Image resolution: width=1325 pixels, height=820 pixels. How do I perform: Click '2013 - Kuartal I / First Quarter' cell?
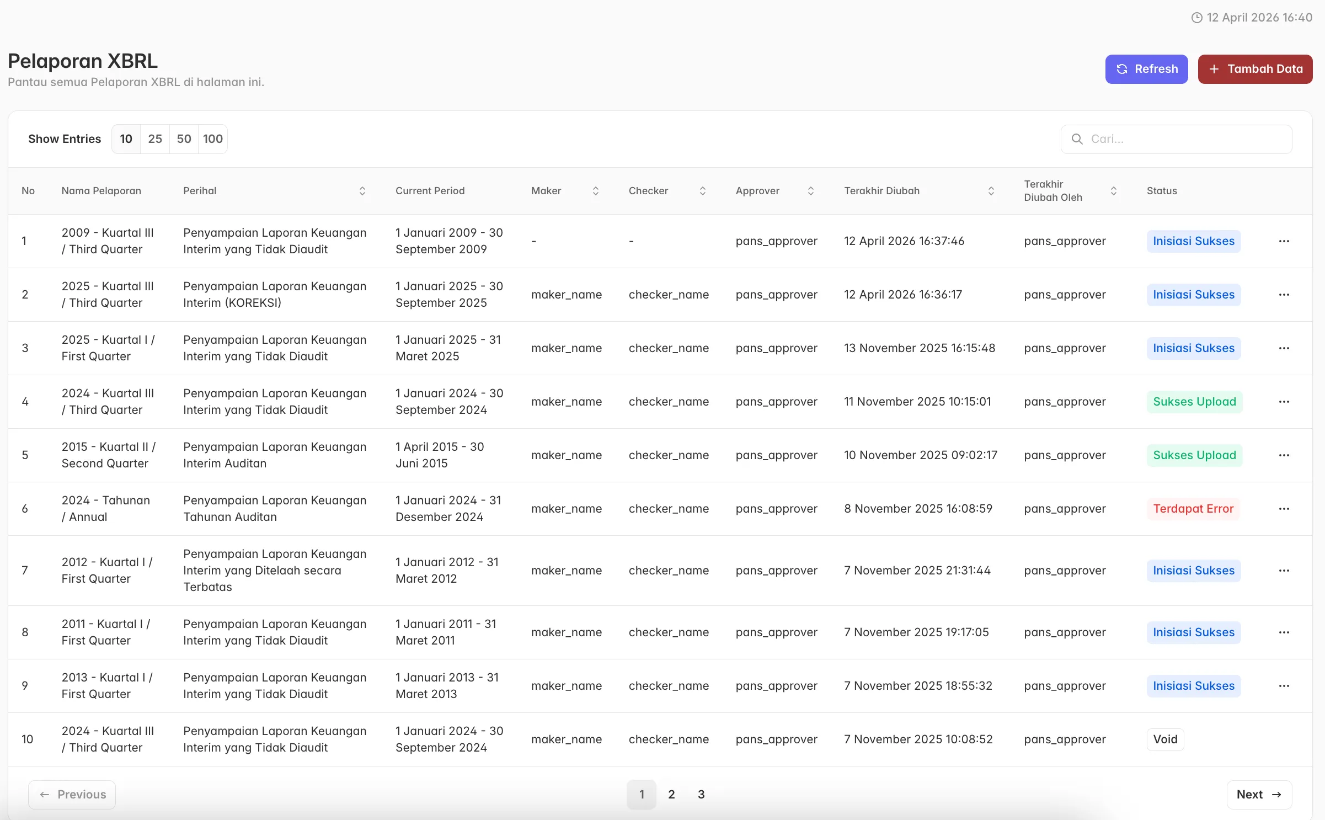coord(107,686)
